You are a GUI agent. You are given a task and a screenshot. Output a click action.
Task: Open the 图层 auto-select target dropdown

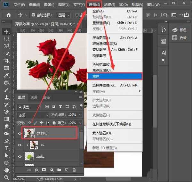pyautogui.click(x=63, y=15)
